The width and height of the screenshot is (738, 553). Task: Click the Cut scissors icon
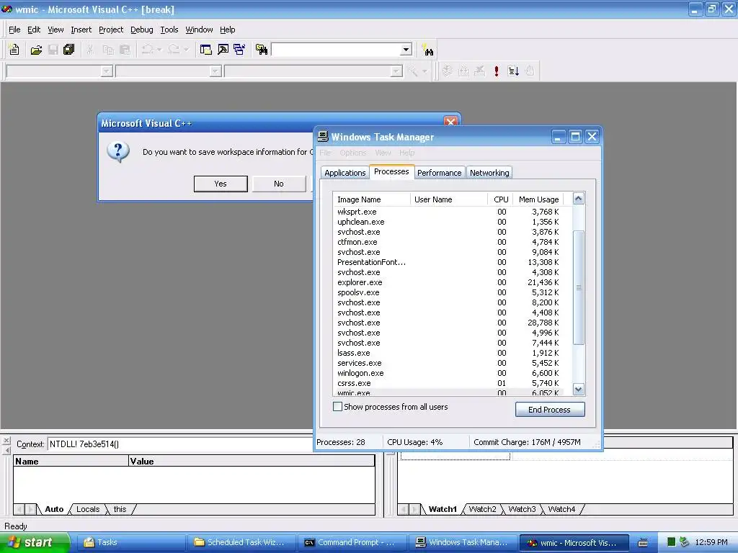(90, 50)
